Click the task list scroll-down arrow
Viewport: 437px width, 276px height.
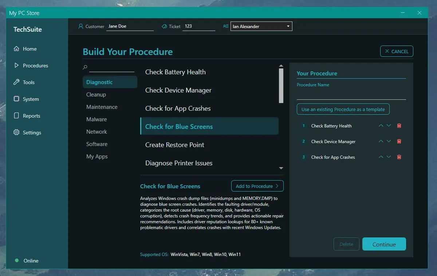281,168
